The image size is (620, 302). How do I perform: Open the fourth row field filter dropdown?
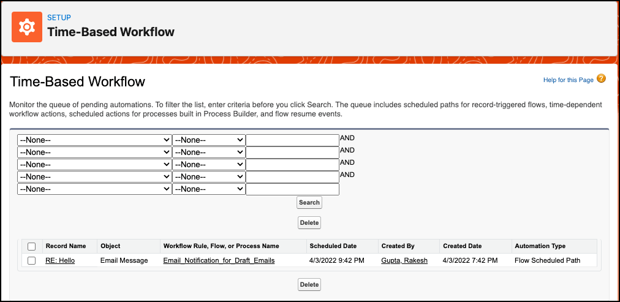point(94,176)
